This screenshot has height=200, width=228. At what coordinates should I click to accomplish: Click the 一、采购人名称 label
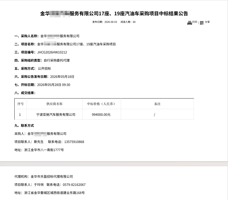27,36
